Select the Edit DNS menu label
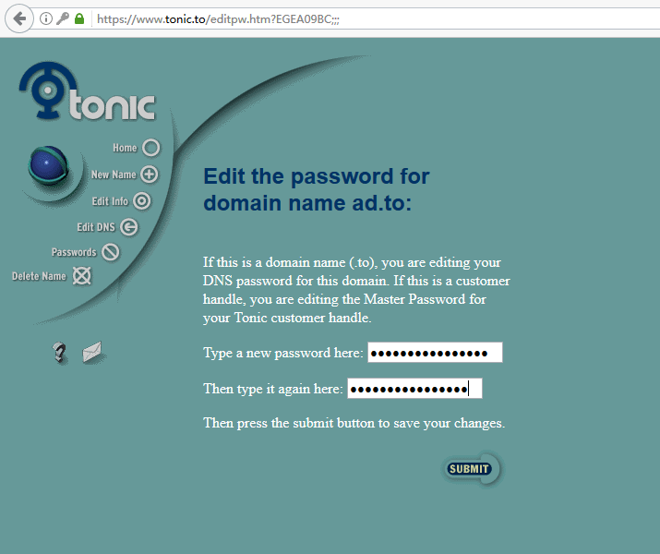 click(96, 227)
